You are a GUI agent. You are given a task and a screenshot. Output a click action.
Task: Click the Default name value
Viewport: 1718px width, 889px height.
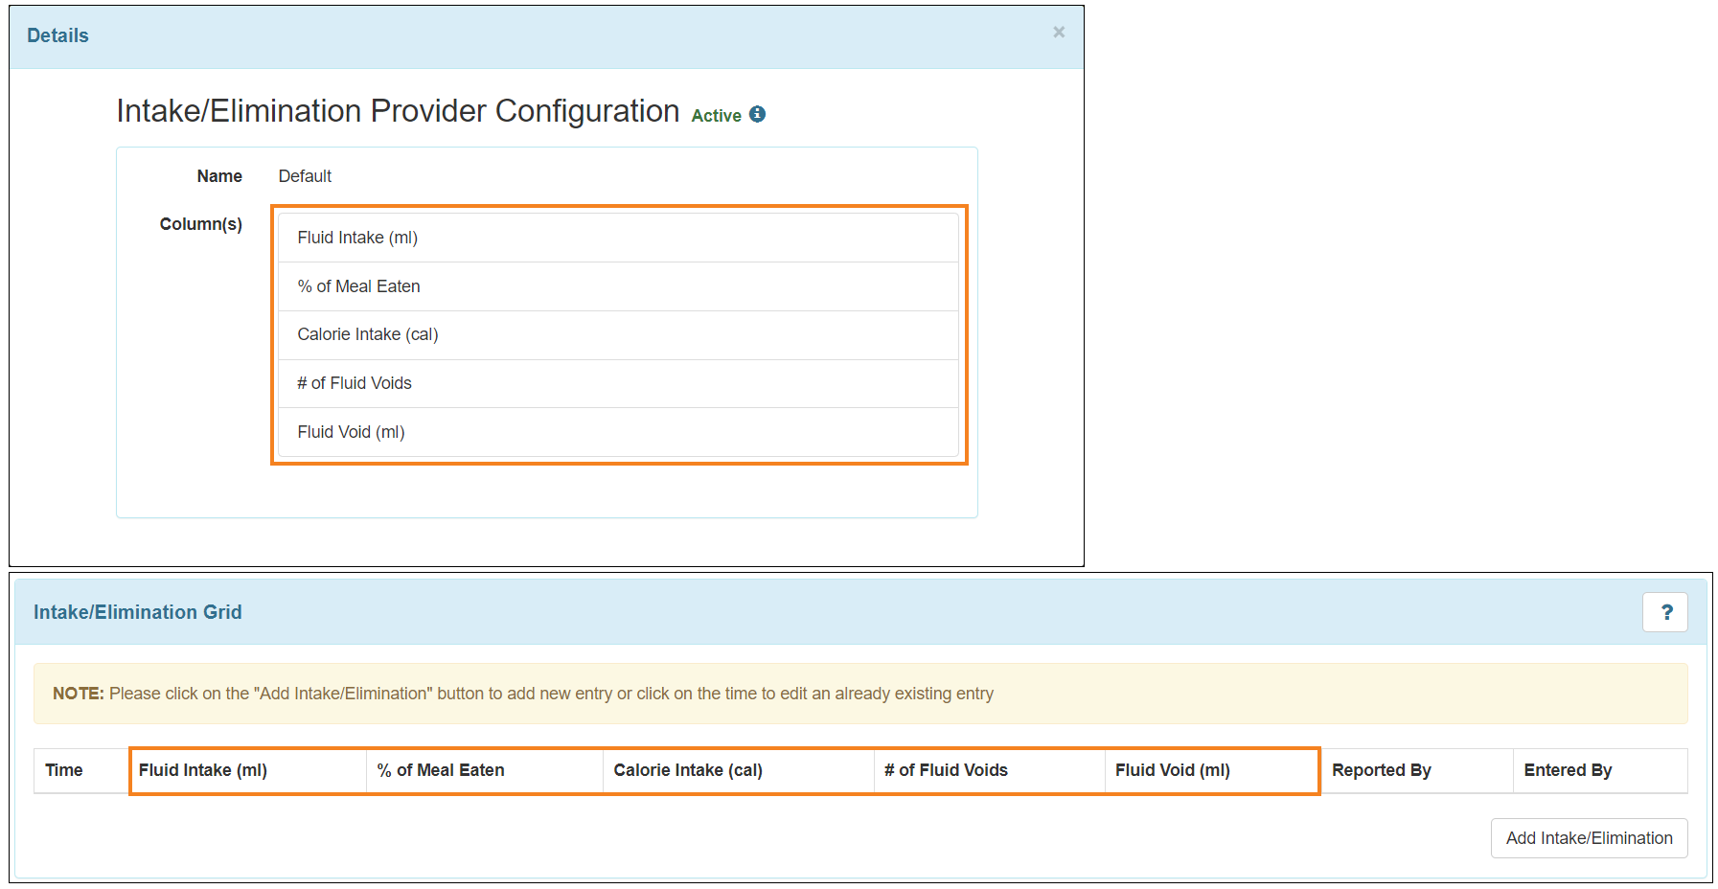[x=305, y=176]
